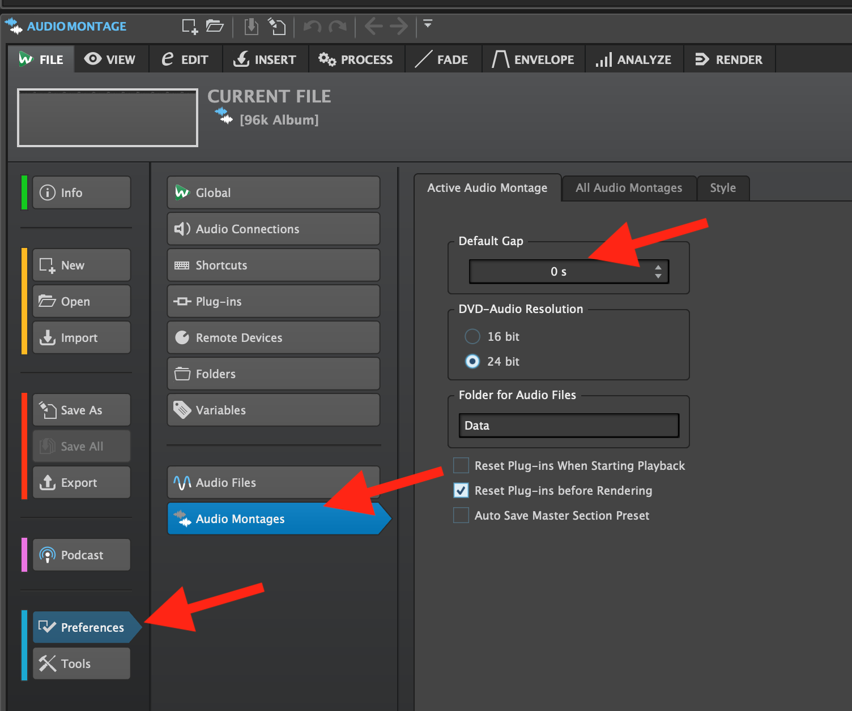Open the Podcast section

pyautogui.click(x=82, y=555)
